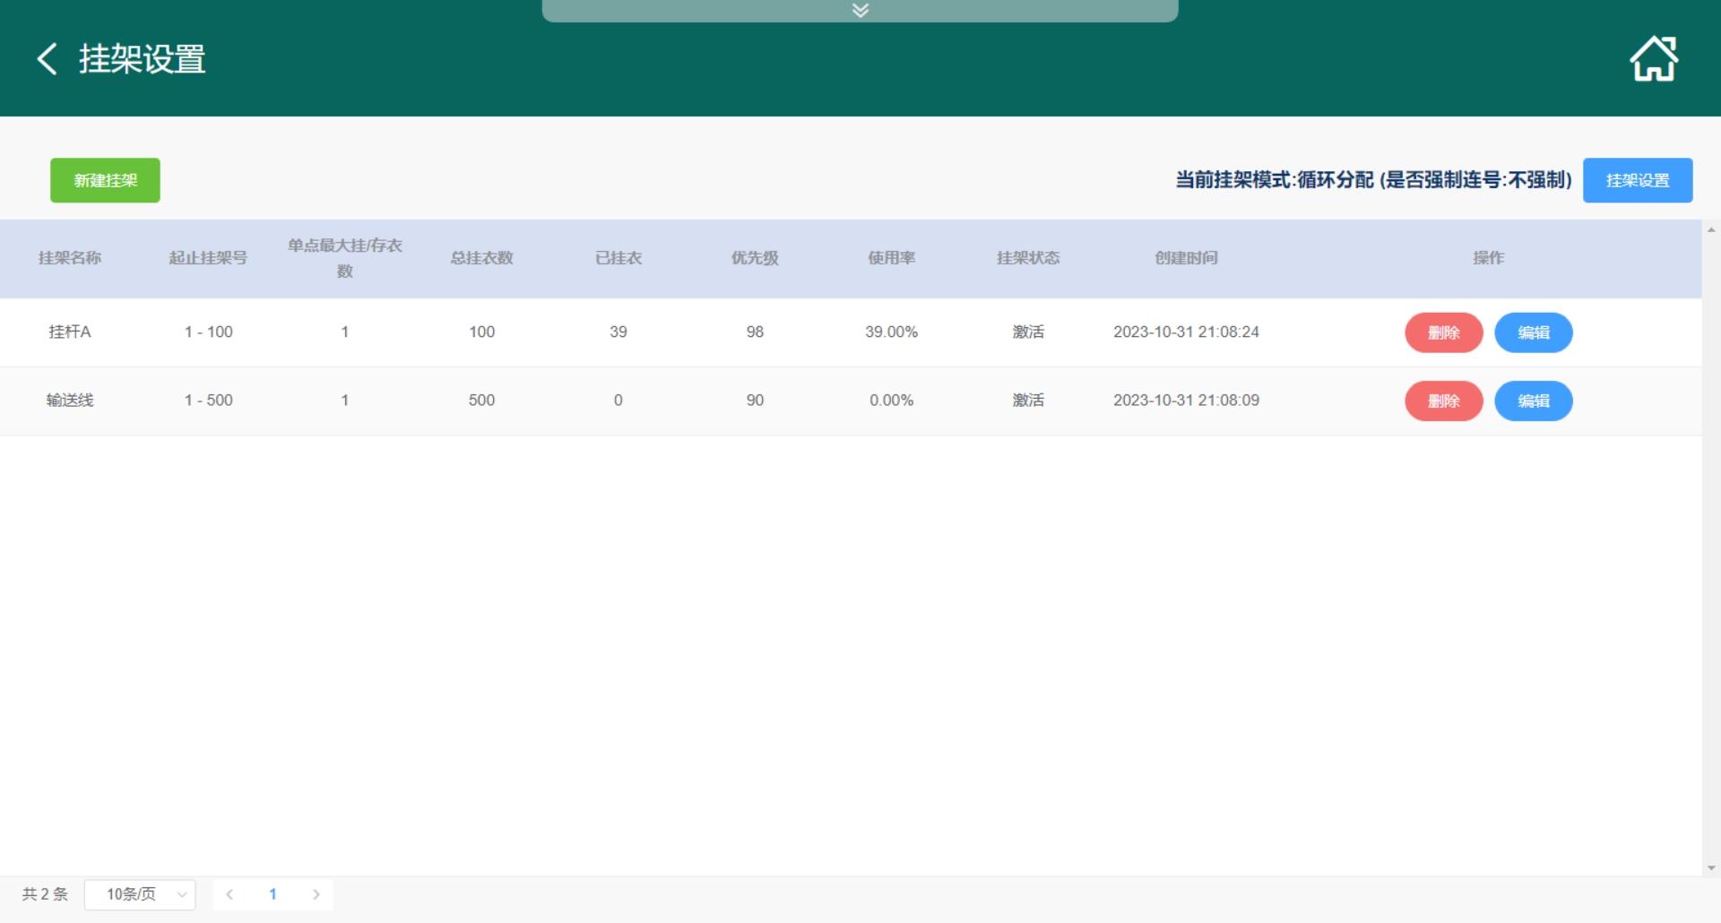Click the 挂架状态 column header

(x=1028, y=258)
